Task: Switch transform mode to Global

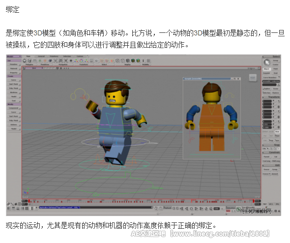Action: tap(265, 132)
